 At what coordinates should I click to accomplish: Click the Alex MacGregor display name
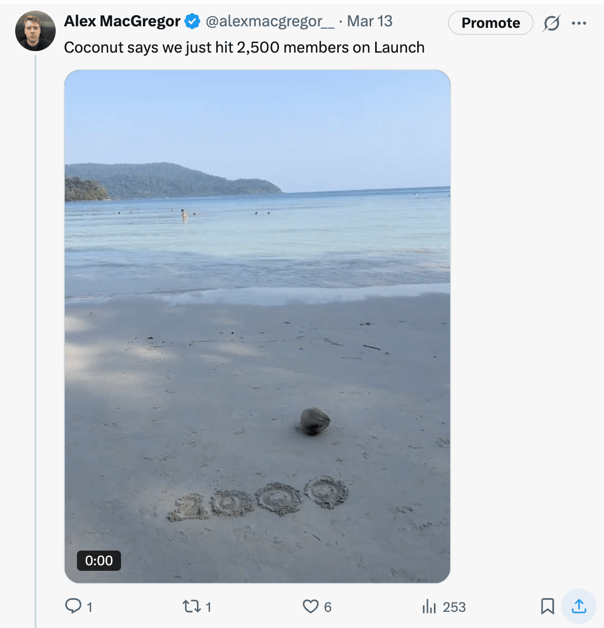[122, 21]
